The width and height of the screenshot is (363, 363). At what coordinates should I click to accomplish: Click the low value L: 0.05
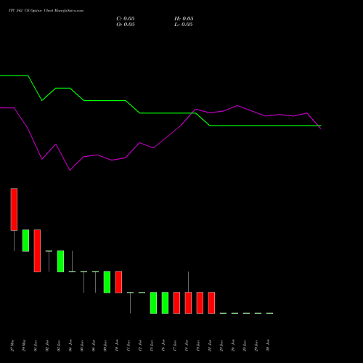[x=184, y=25]
